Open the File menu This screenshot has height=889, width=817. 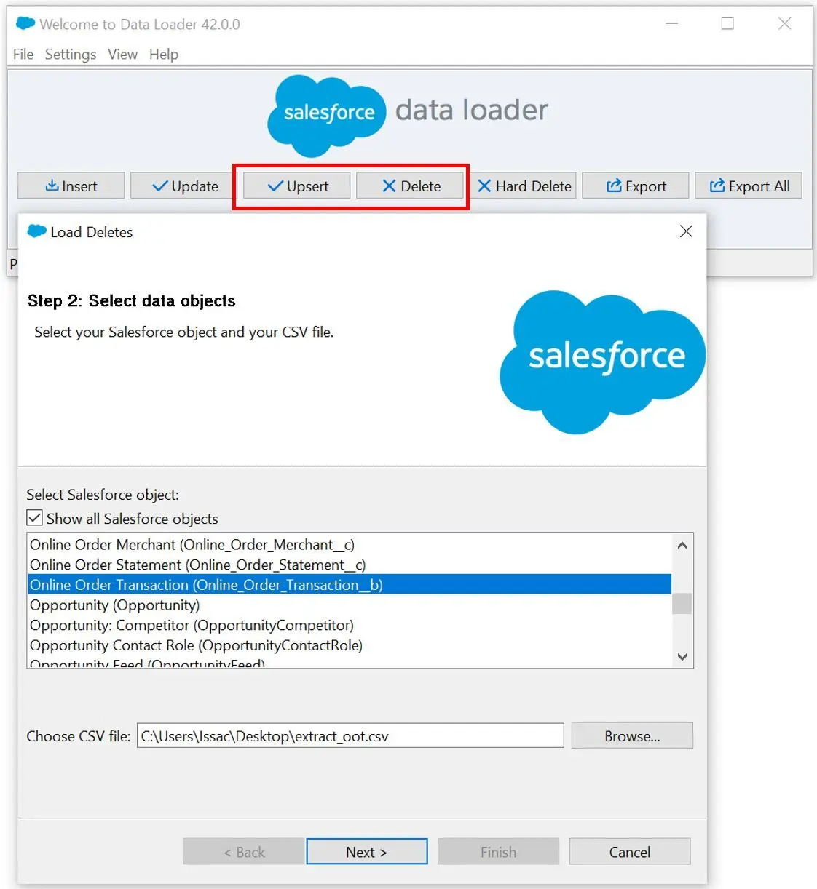(x=23, y=55)
